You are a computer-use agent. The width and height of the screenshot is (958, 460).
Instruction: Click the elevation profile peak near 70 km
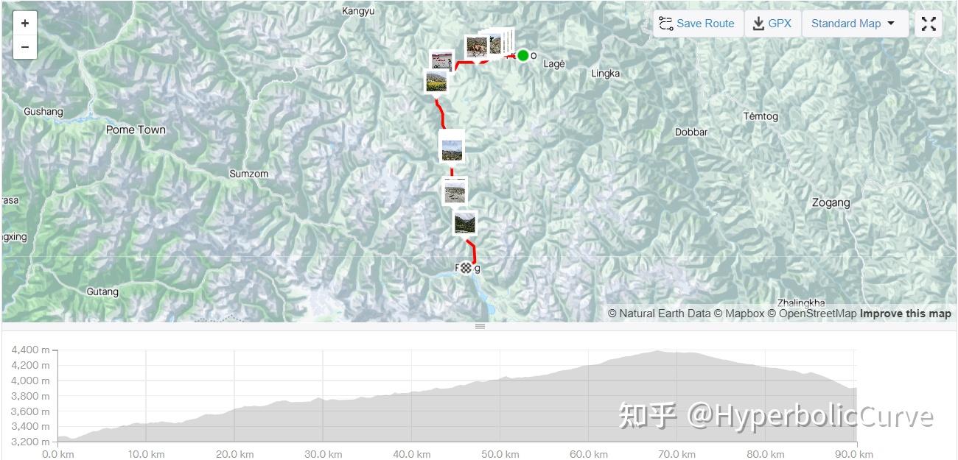click(658, 352)
